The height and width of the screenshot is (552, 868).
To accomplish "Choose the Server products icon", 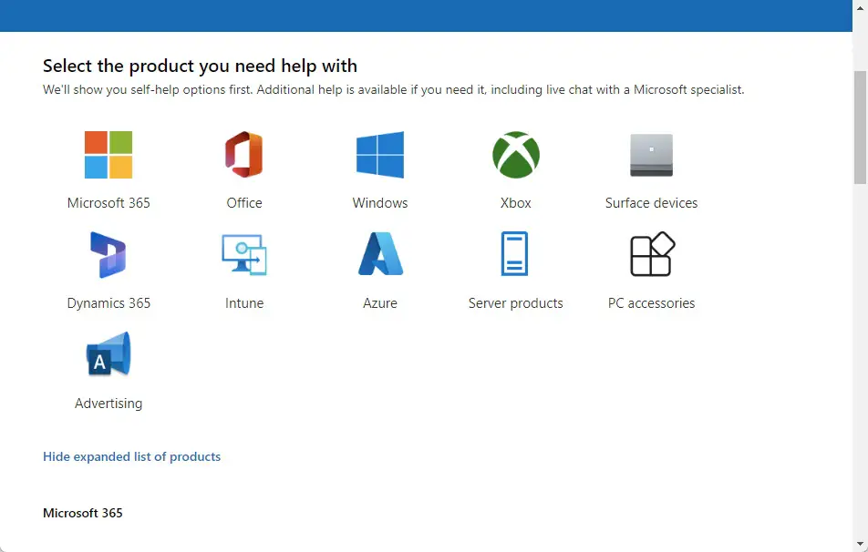I will tap(515, 254).
